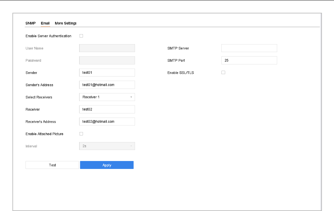Focus the Sender field containing test01

coord(107,73)
